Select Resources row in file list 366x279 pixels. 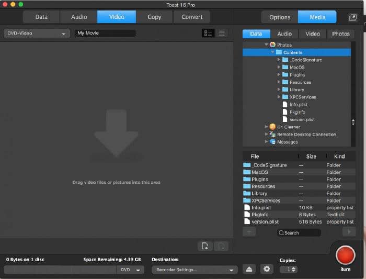click(x=299, y=186)
